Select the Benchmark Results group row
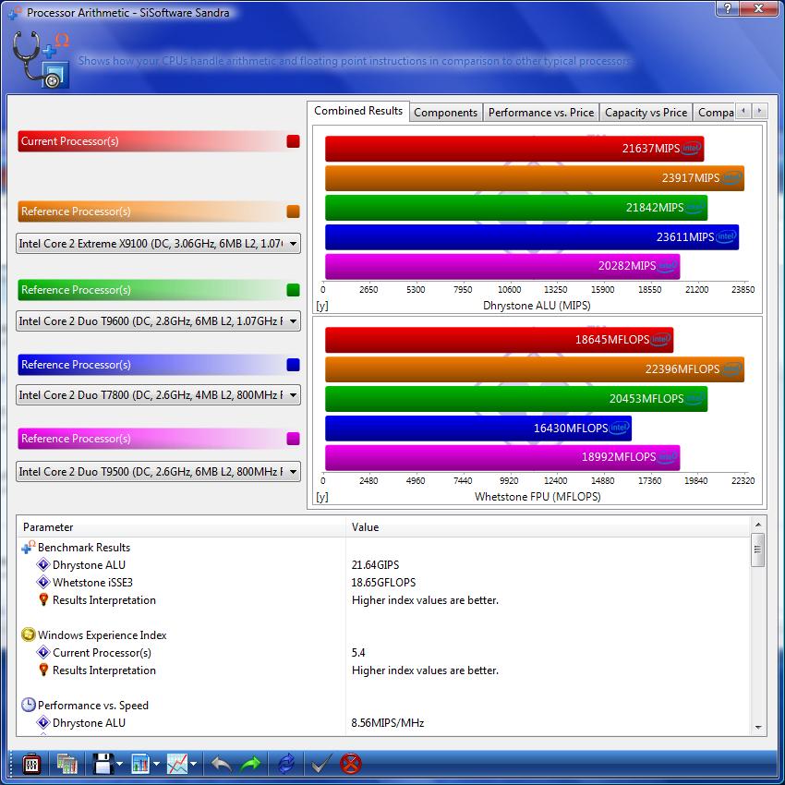The width and height of the screenshot is (785, 785). tap(383, 548)
